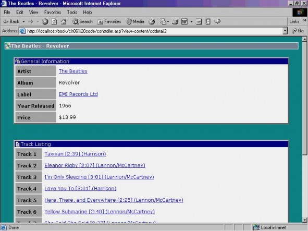Click the Local intranet zone icon

(256, 227)
